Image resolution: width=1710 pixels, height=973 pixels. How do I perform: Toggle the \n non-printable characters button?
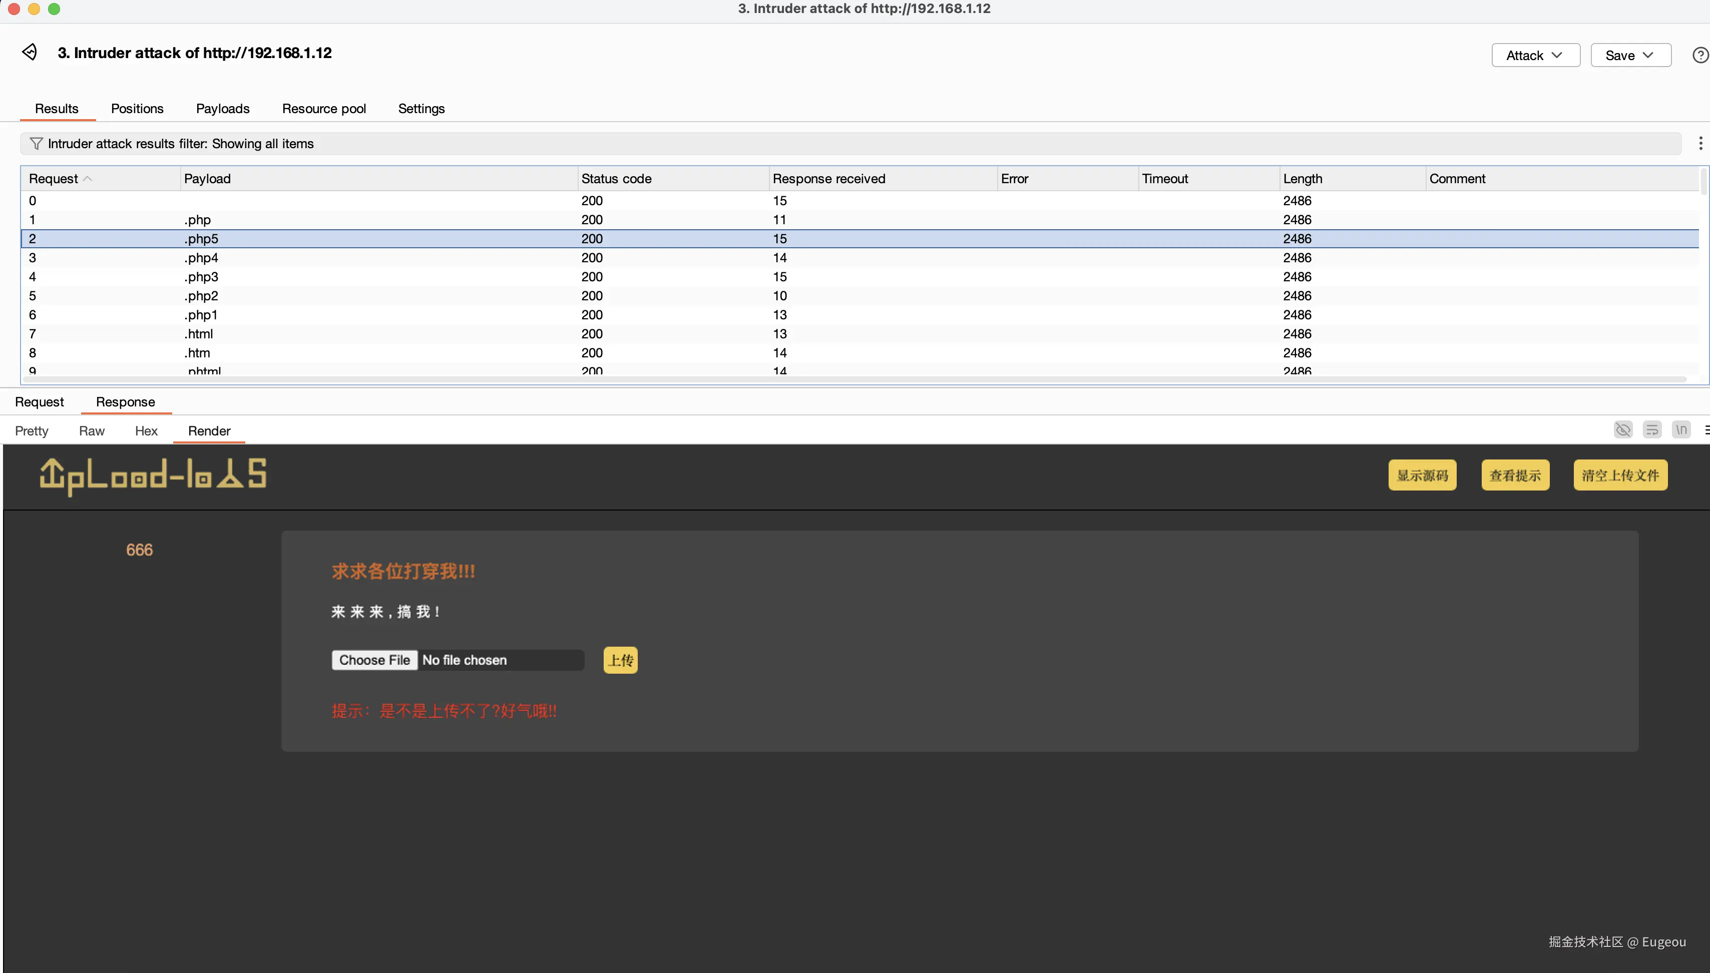[1681, 430]
